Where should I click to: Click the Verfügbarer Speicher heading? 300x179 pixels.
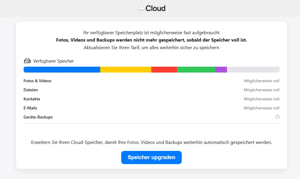pyautogui.click(x=54, y=61)
